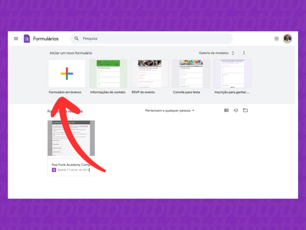Viewport: 306px width, 230px height.
Task: Click the purple form icon beside Aberto date
Action: (54, 170)
